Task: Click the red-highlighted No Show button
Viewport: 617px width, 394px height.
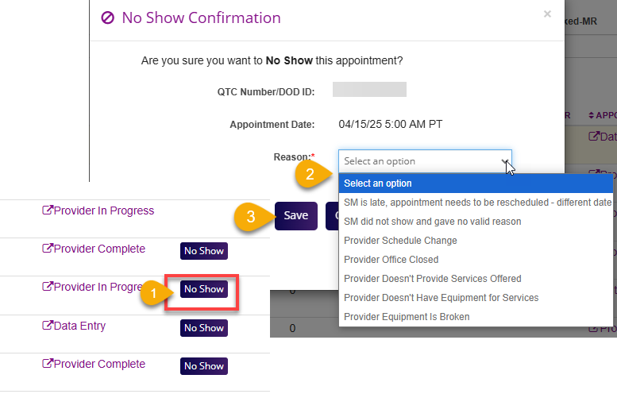Action: [x=204, y=289]
